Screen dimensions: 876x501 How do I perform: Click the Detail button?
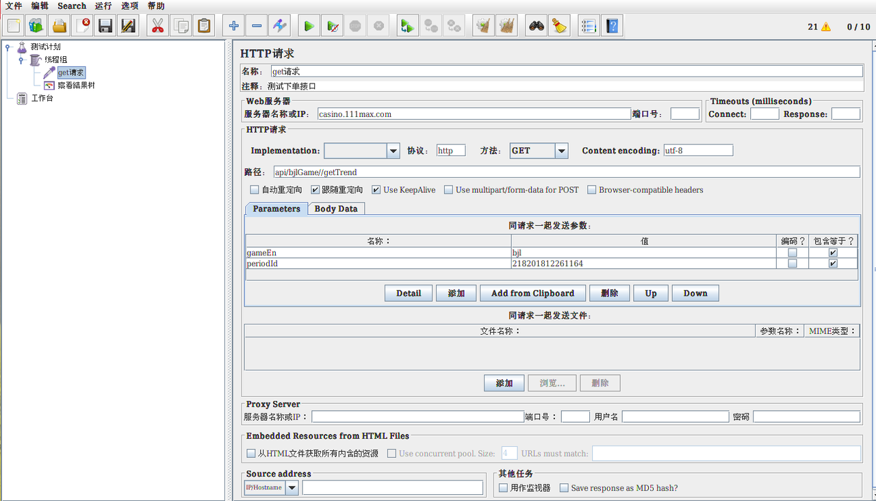coord(409,293)
